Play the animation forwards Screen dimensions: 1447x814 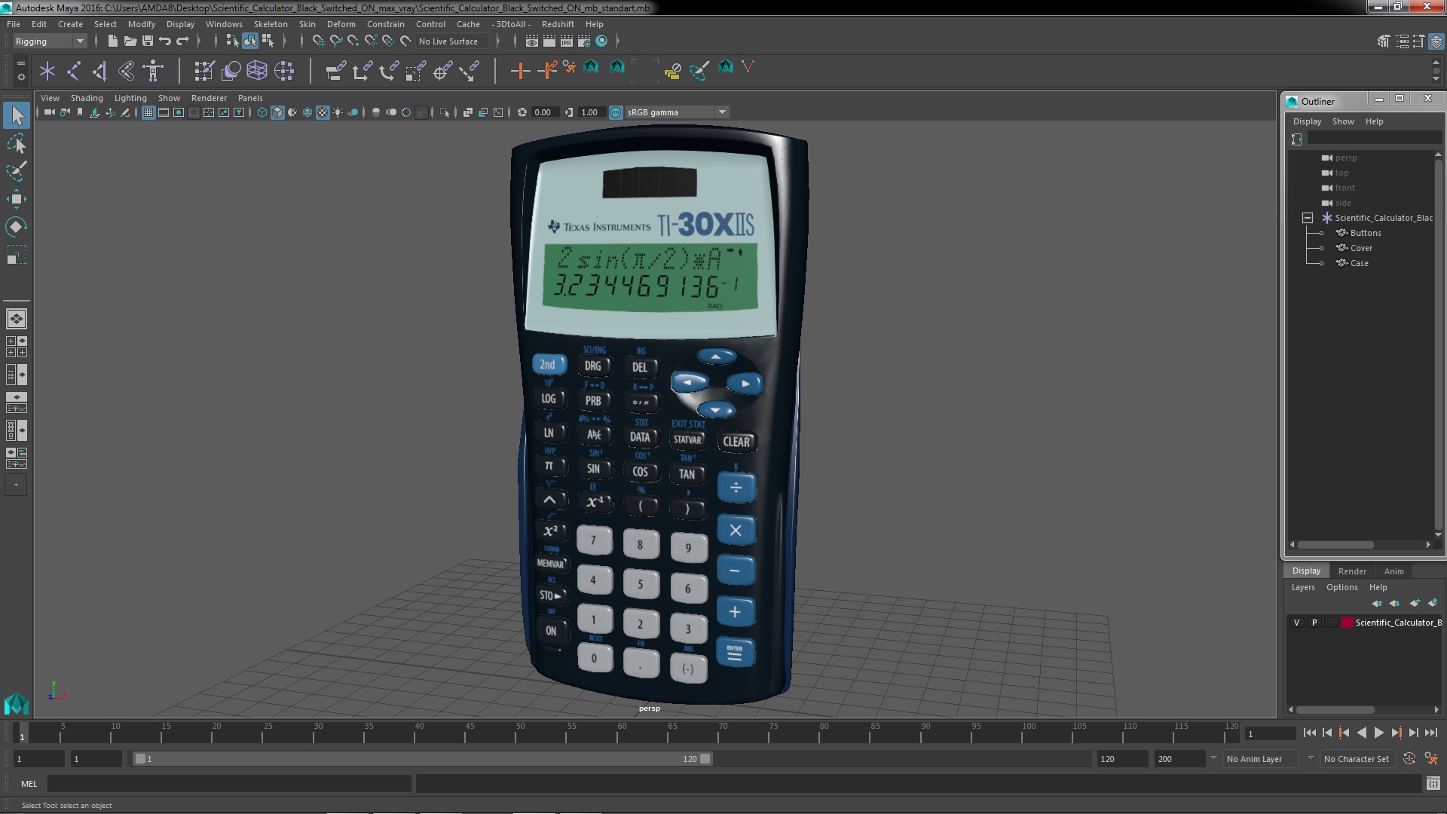(1378, 733)
